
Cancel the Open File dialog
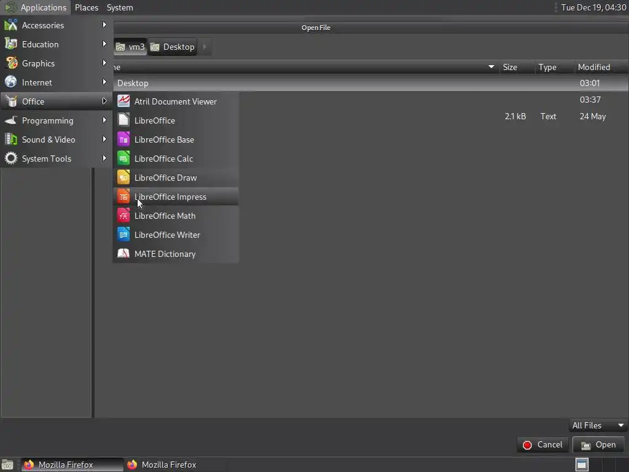(543, 445)
